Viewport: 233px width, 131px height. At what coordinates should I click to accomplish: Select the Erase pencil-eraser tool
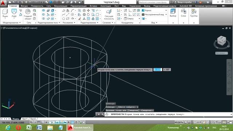tap(80, 19)
